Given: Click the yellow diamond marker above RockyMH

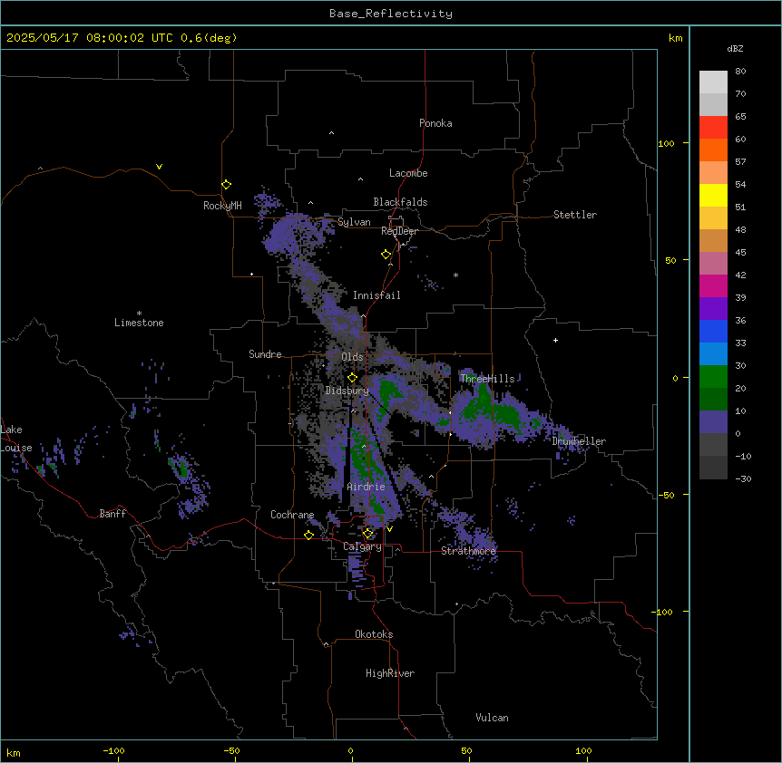Looking at the screenshot, I should (226, 185).
